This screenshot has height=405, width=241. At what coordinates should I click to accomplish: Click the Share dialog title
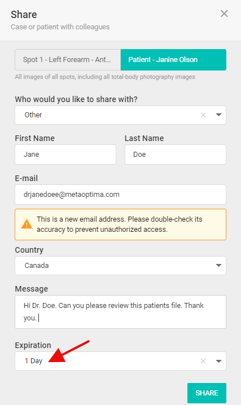[24, 15]
